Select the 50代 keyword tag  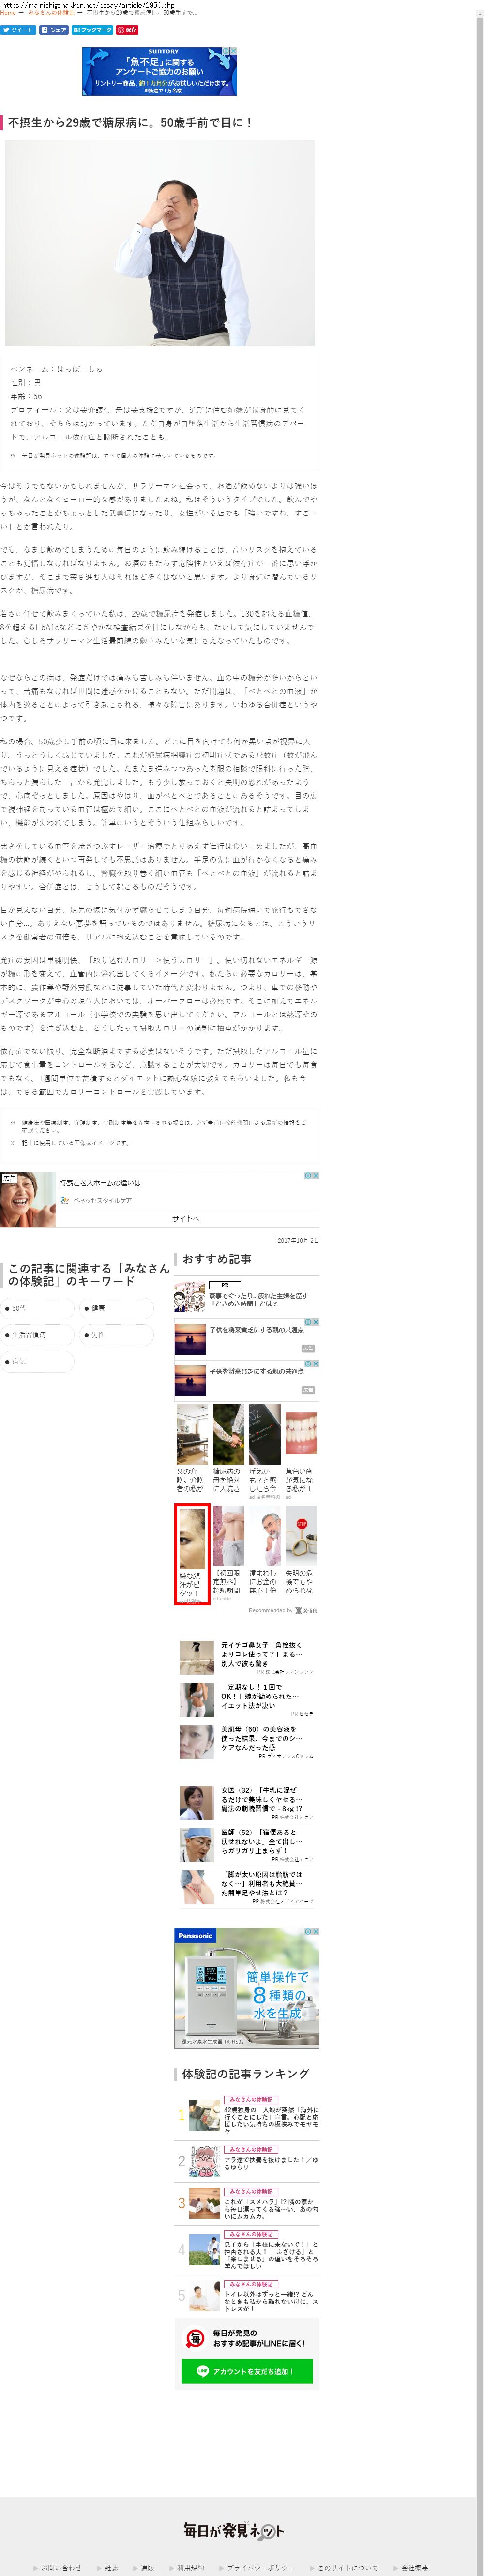(x=37, y=1308)
